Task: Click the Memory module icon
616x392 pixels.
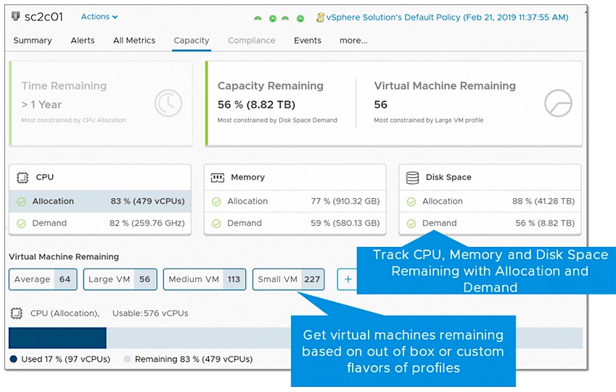Action: [x=217, y=177]
